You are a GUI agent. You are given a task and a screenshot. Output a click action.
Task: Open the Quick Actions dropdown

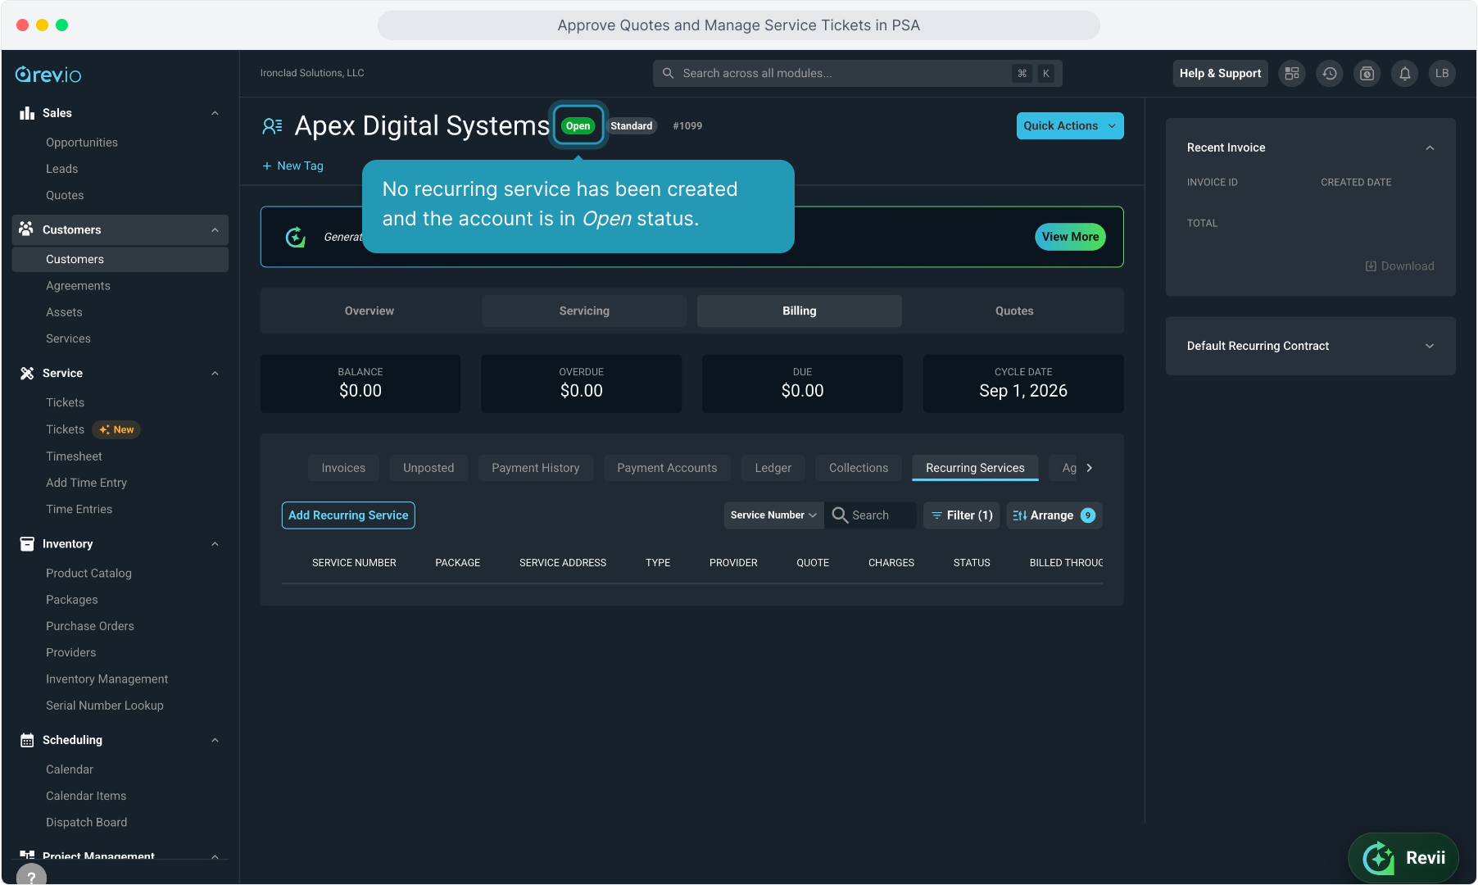1070,126
